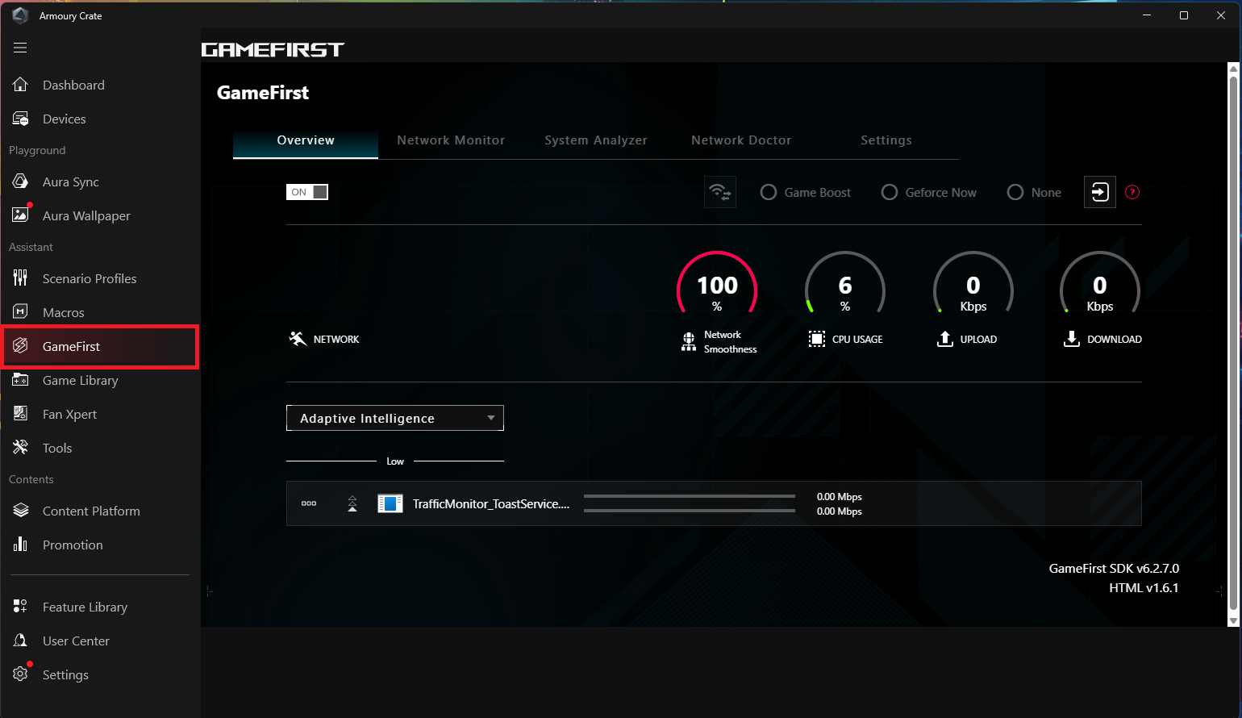Screen dimensions: 1242x718
Task: Click the Dashboard home icon
Action: coord(20,85)
